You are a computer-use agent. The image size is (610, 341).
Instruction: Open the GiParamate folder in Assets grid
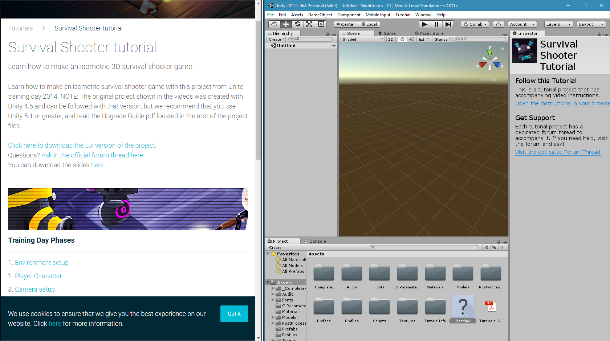(x=407, y=276)
